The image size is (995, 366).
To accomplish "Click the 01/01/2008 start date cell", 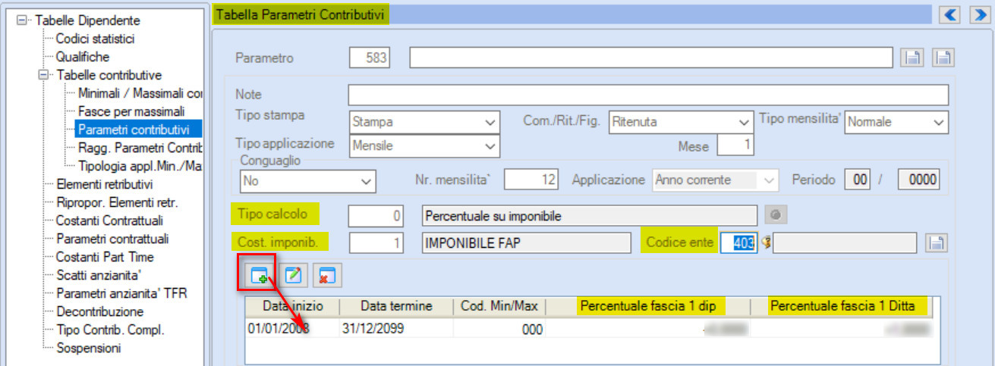I will click(x=292, y=329).
